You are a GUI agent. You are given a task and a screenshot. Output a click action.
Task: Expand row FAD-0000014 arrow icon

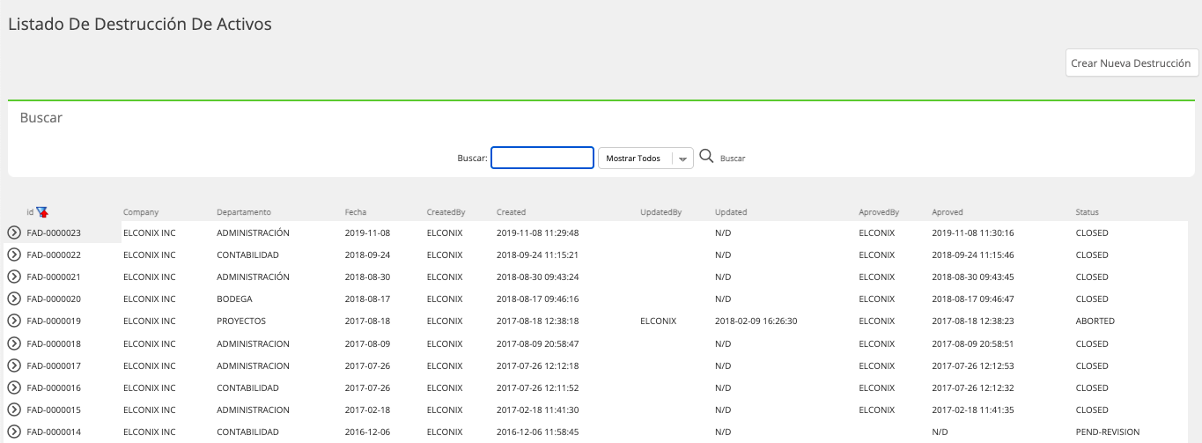tap(14, 432)
